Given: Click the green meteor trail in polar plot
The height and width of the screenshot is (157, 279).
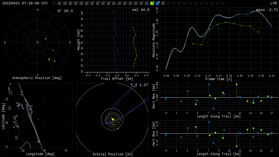Looking at the screenshot, I should 49,59.
